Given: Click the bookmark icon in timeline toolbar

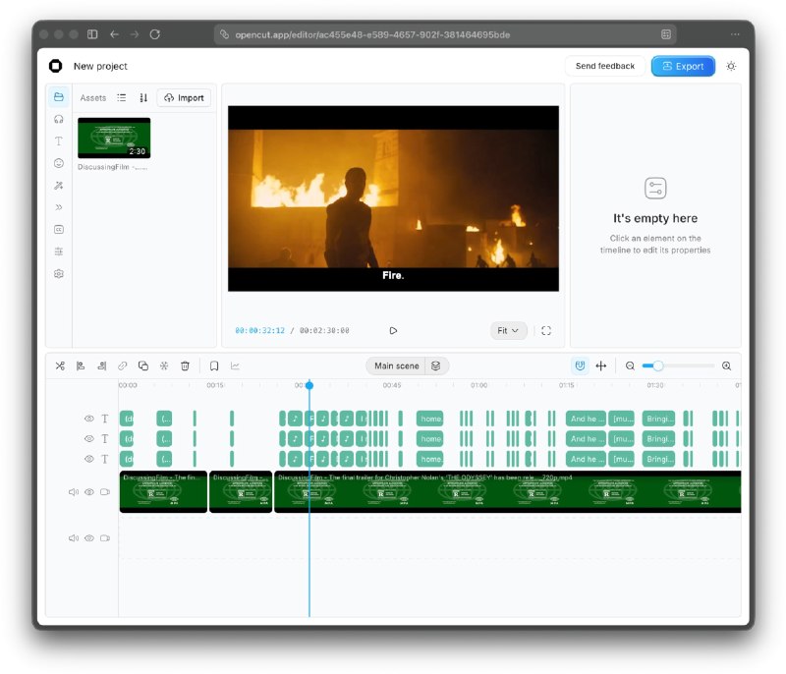Looking at the screenshot, I should tap(214, 365).
